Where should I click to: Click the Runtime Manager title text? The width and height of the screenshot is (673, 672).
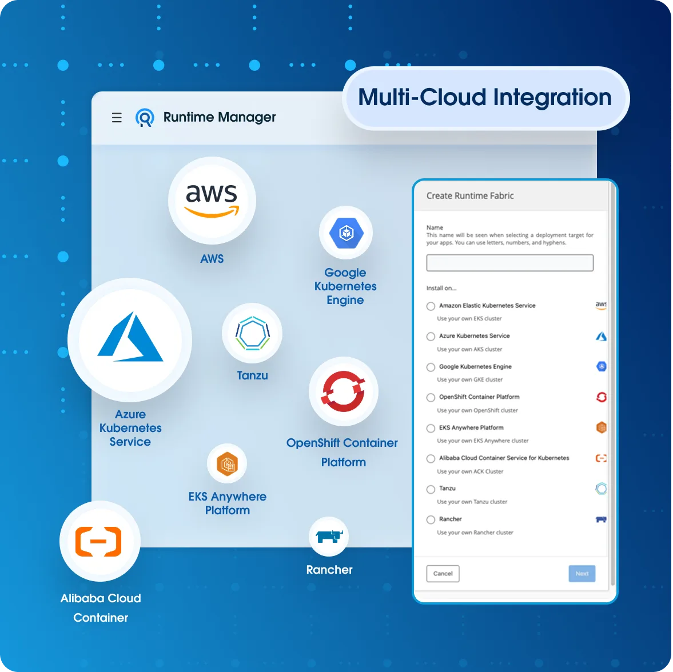[x=220, y=118]
